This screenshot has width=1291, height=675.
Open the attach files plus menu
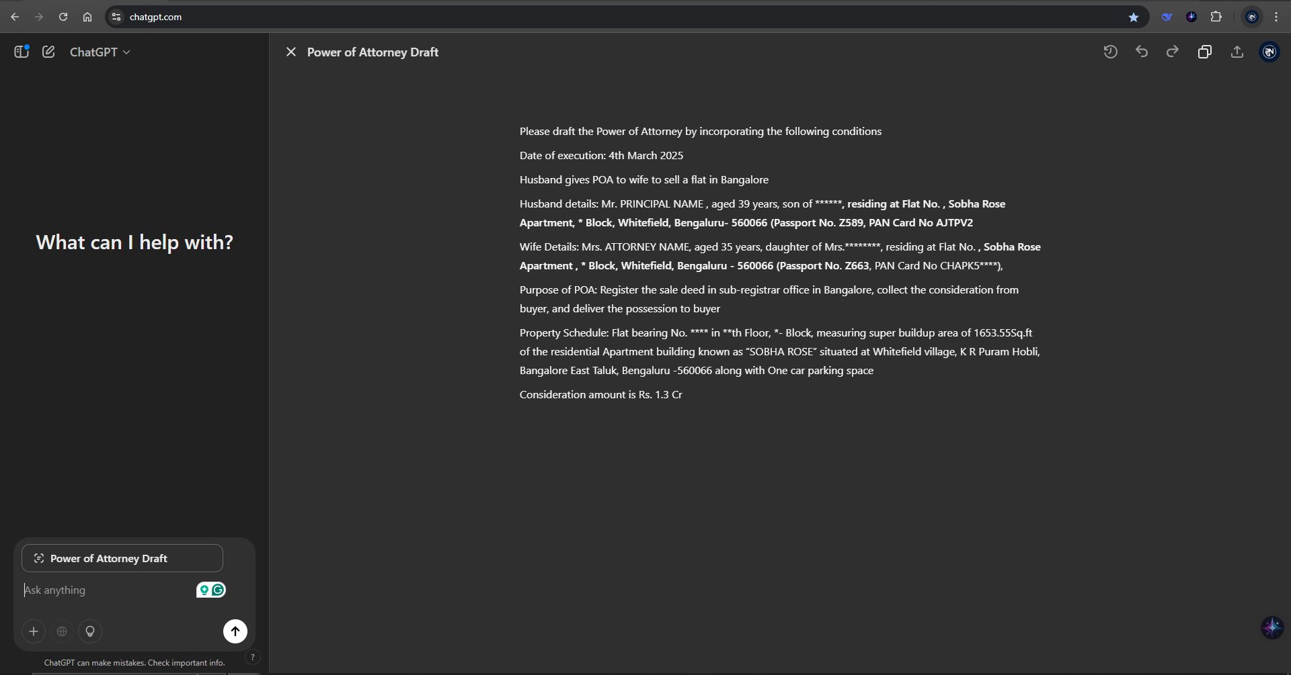[x=34, y=631]
